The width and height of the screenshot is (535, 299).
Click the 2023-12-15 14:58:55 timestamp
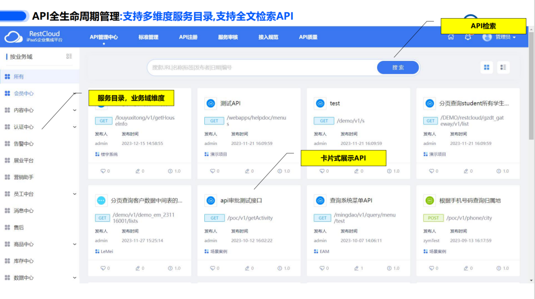pyautogui.click(x=142, y=144)
